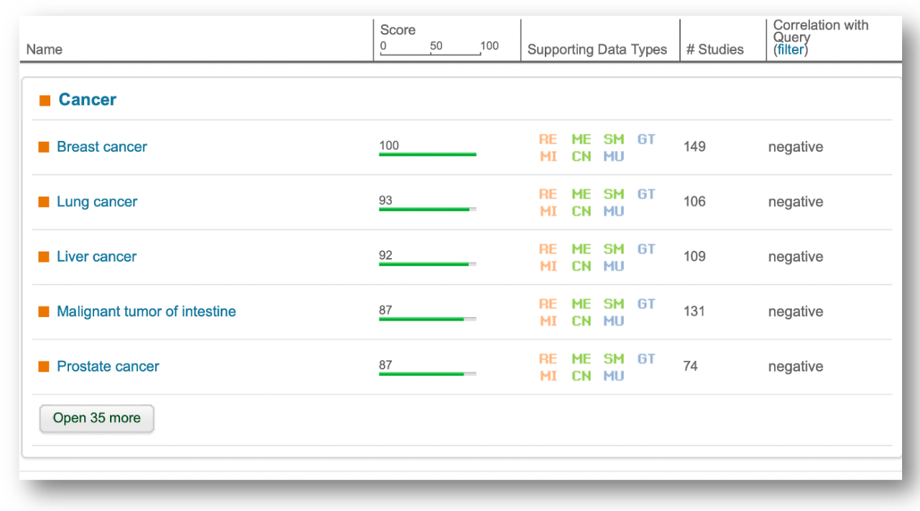Click the # Studies column header
Screen dimensions: 920x511
pyautogui.click(x=714, y=50)
